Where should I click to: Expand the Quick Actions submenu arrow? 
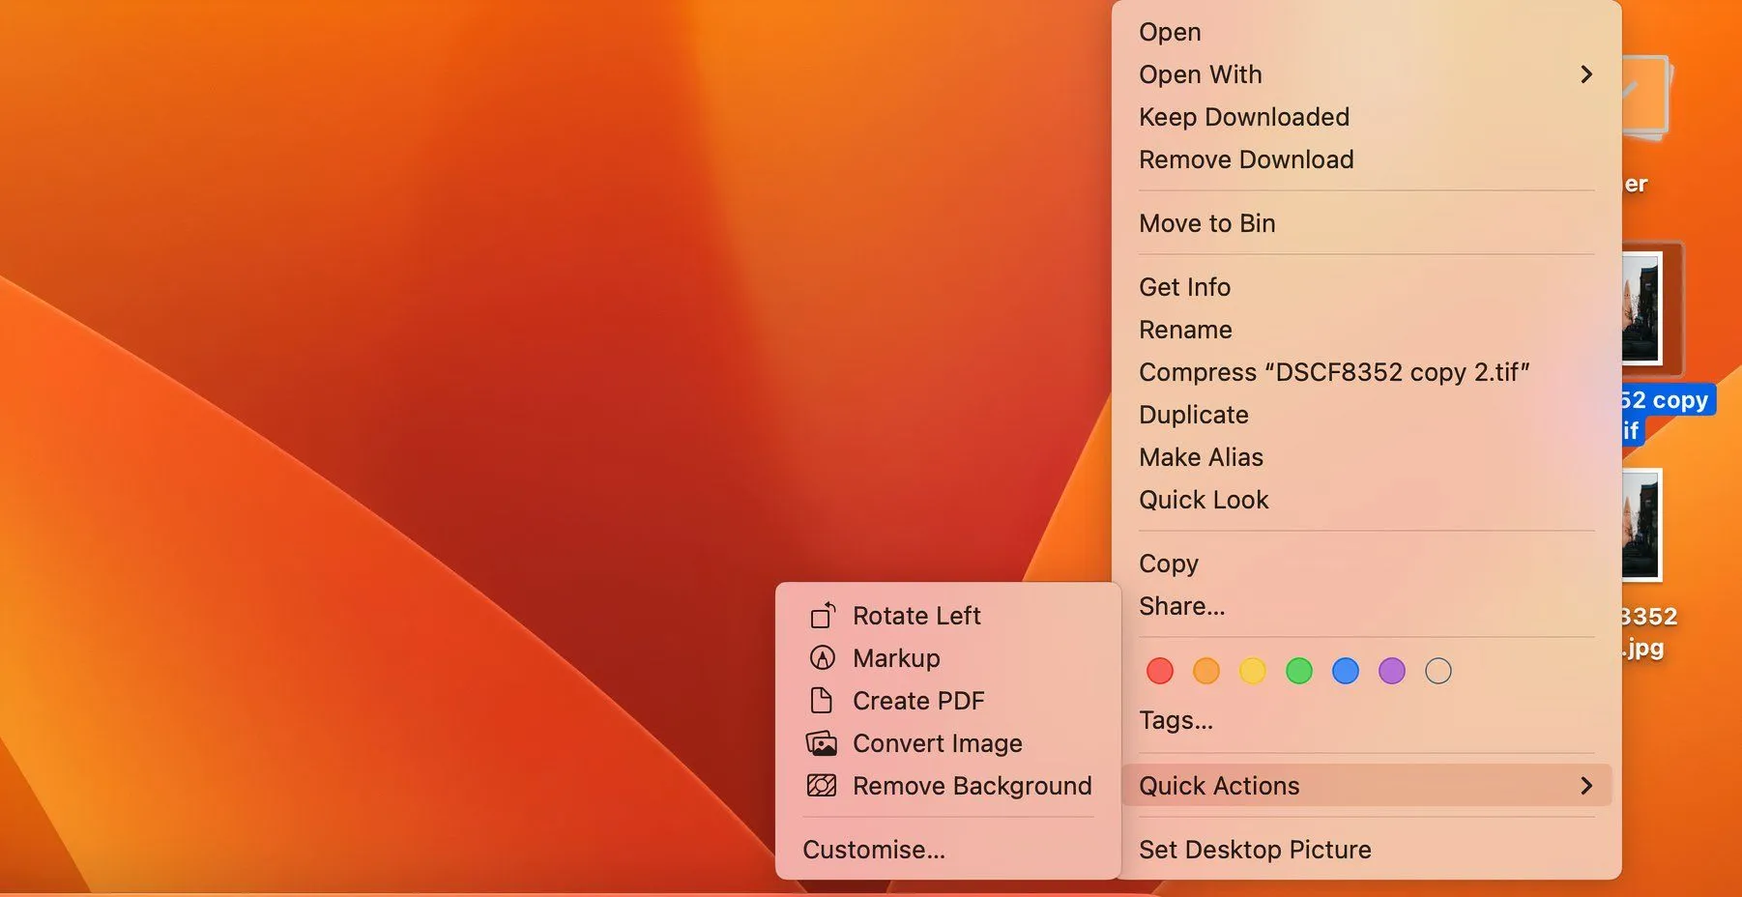pos(1585,786)
